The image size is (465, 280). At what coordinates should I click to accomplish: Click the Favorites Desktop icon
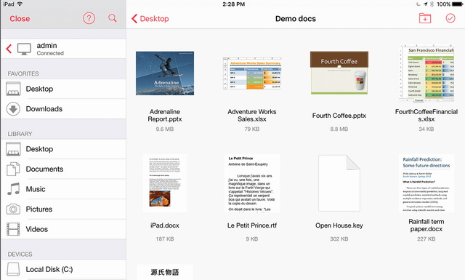click(x=13, y=89)
